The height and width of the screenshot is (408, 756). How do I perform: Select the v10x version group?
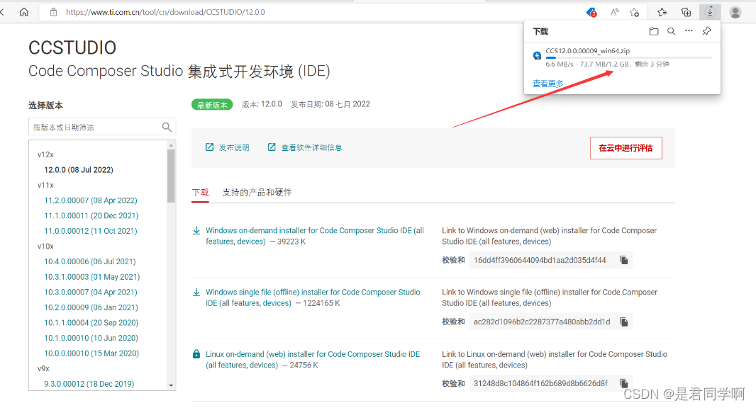coord(45,246)
